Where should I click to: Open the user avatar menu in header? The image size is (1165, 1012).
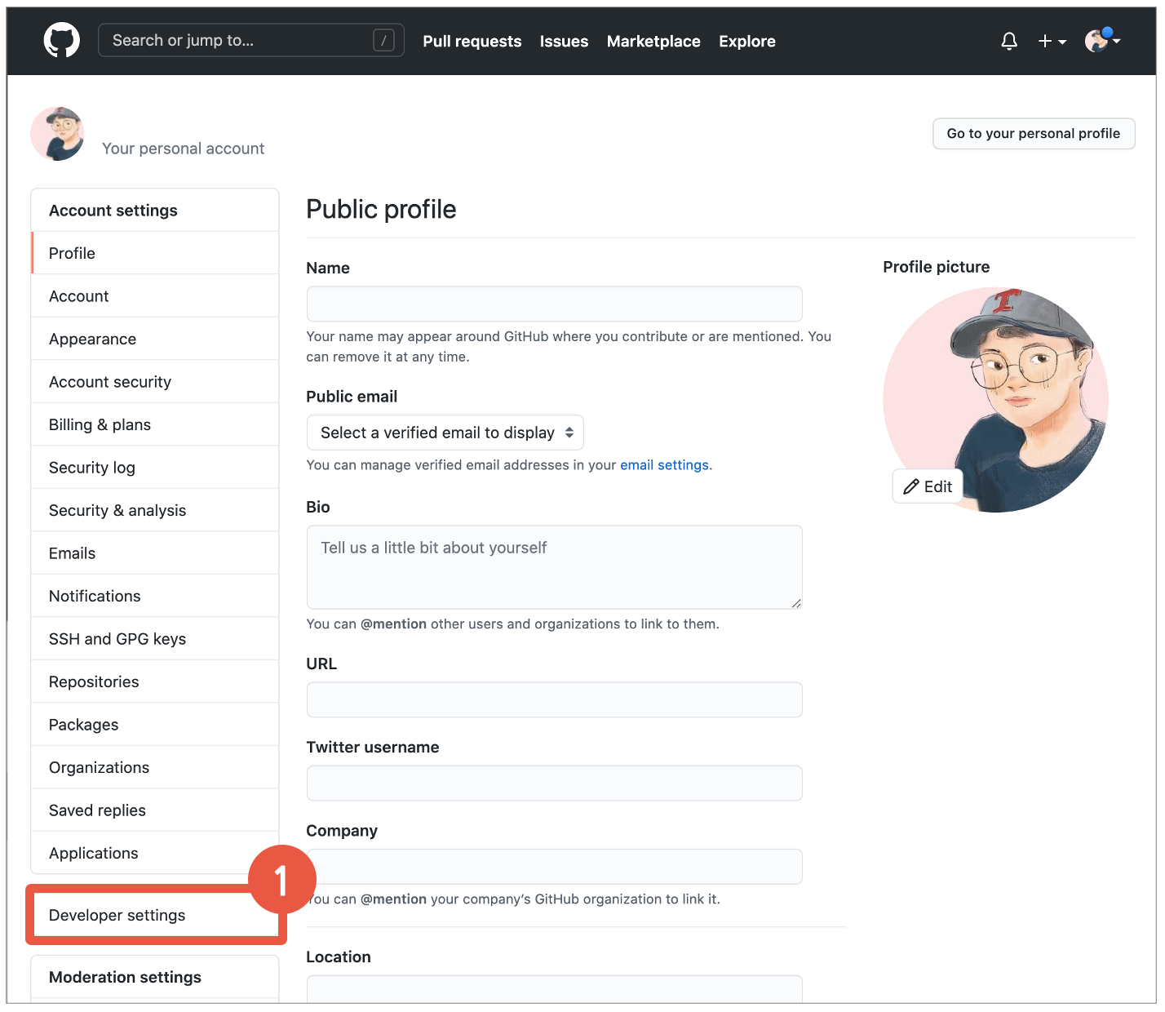(x=1102, y=40)
